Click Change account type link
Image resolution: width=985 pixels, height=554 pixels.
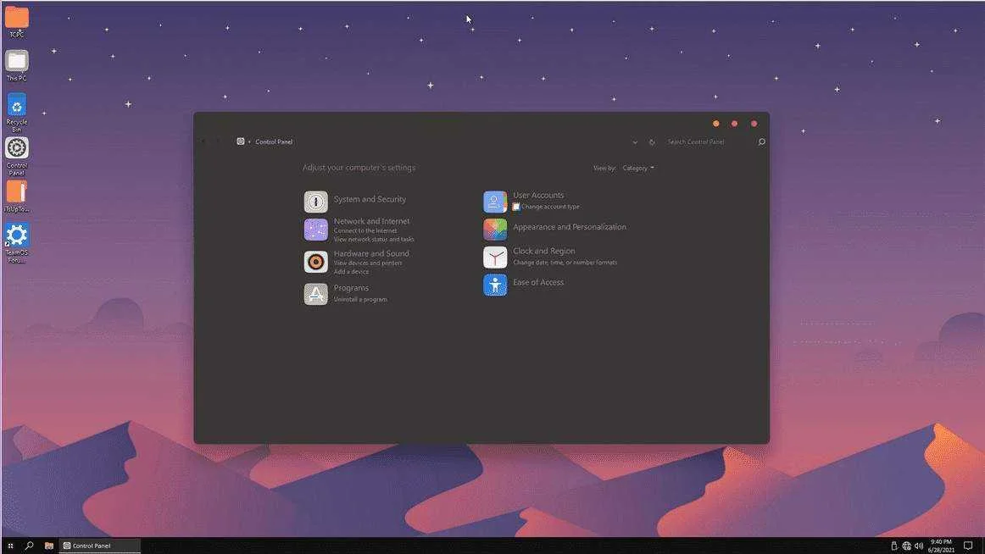(x=549, y=207)
